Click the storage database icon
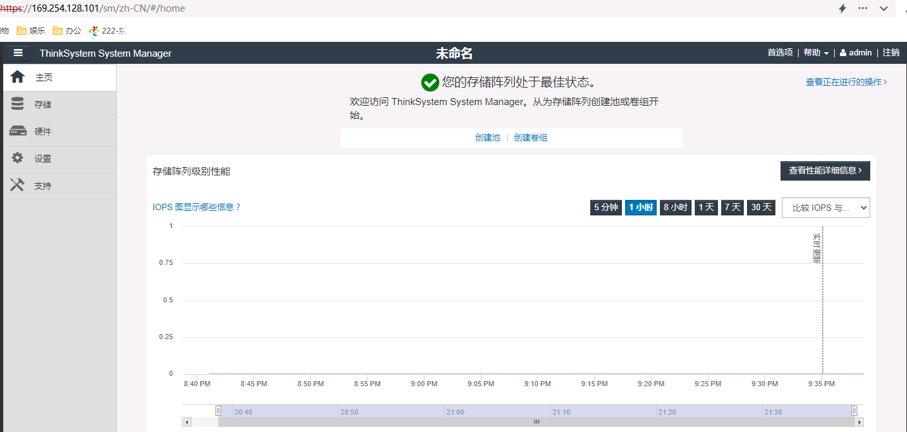907x432 pixels. [17, 104]
